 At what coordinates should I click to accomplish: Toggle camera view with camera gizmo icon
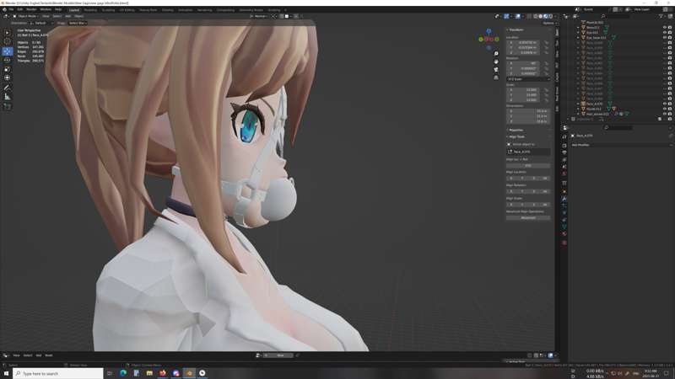pos(496,70)
